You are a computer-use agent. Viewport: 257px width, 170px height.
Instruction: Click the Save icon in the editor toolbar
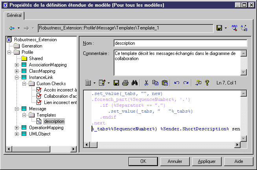click(x=116, y=83)
